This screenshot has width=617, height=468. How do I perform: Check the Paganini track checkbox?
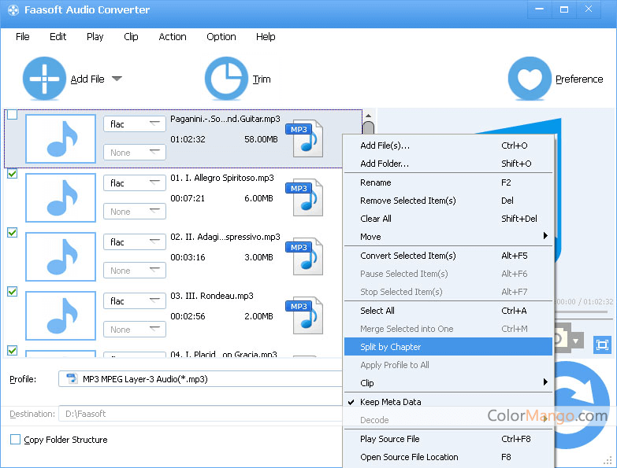pos(12,115)
